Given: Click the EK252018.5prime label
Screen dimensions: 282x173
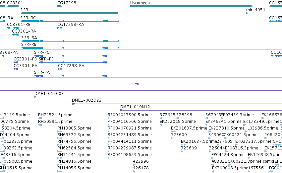Looking at the screenshot, I should [x=178, y=122].
